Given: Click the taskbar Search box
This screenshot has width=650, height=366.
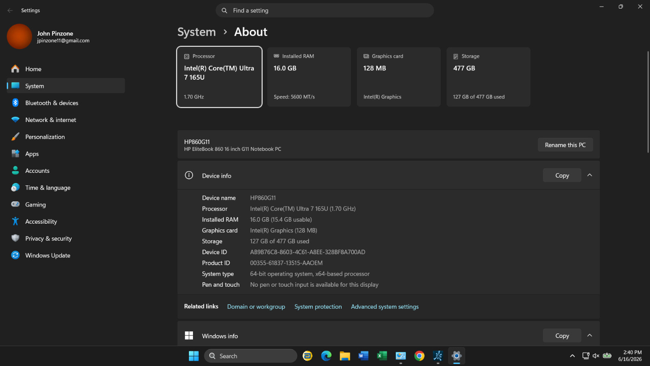Looking at the screenshot, I should [251, 356].
